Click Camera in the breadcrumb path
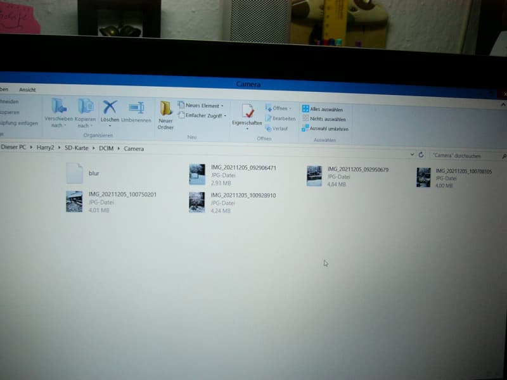 click(134, 149)
